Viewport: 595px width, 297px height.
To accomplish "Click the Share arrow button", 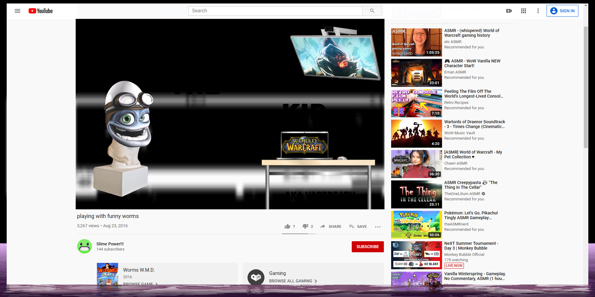I will pos(331,227).
